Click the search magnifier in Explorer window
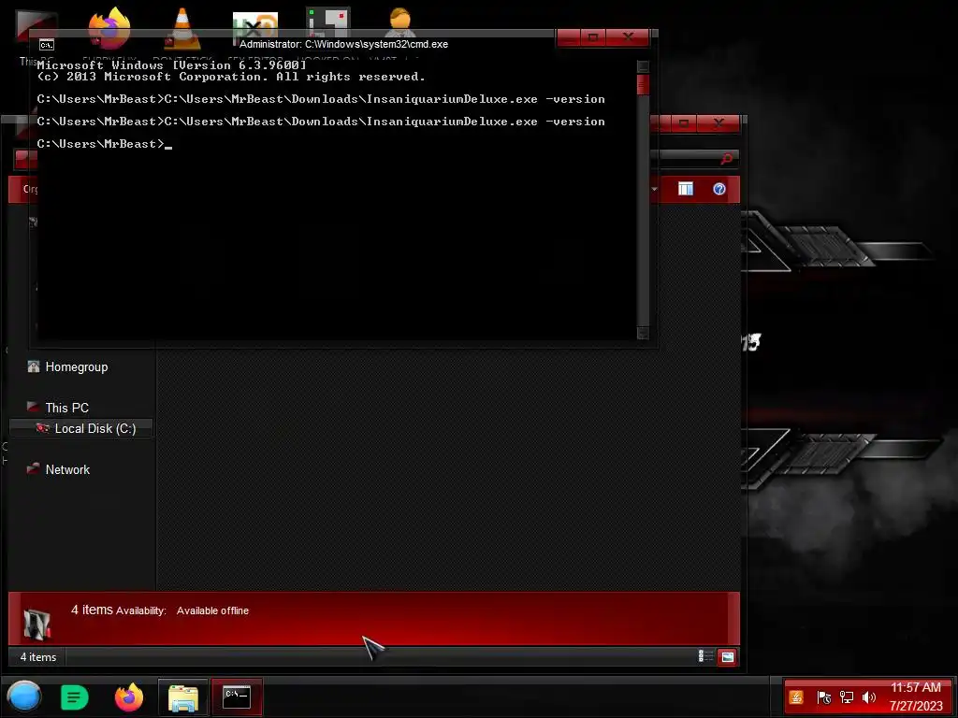 pos(726,159)
